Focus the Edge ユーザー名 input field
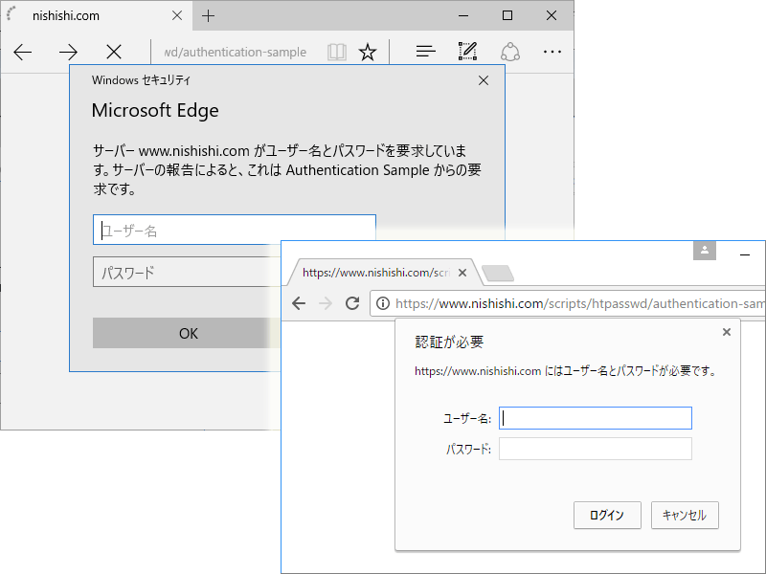 234,230
